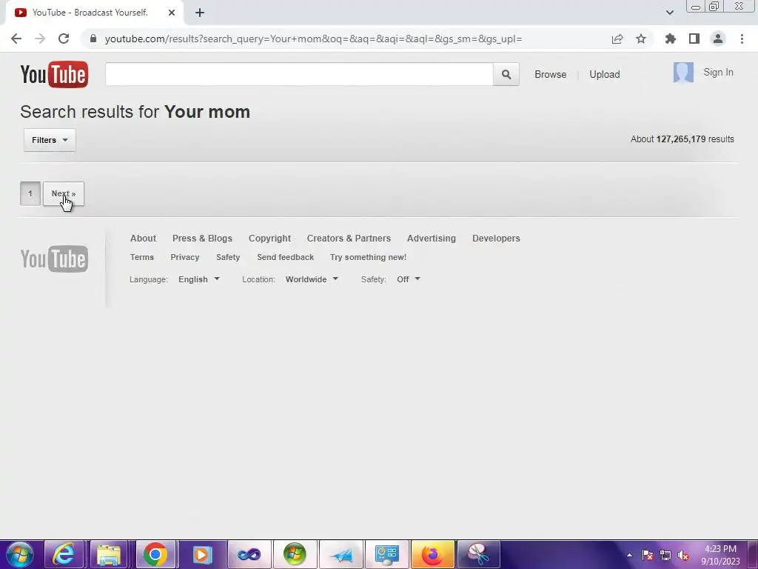Open the Advertising footer link
The image size is (758, 569).
point(432,238)
